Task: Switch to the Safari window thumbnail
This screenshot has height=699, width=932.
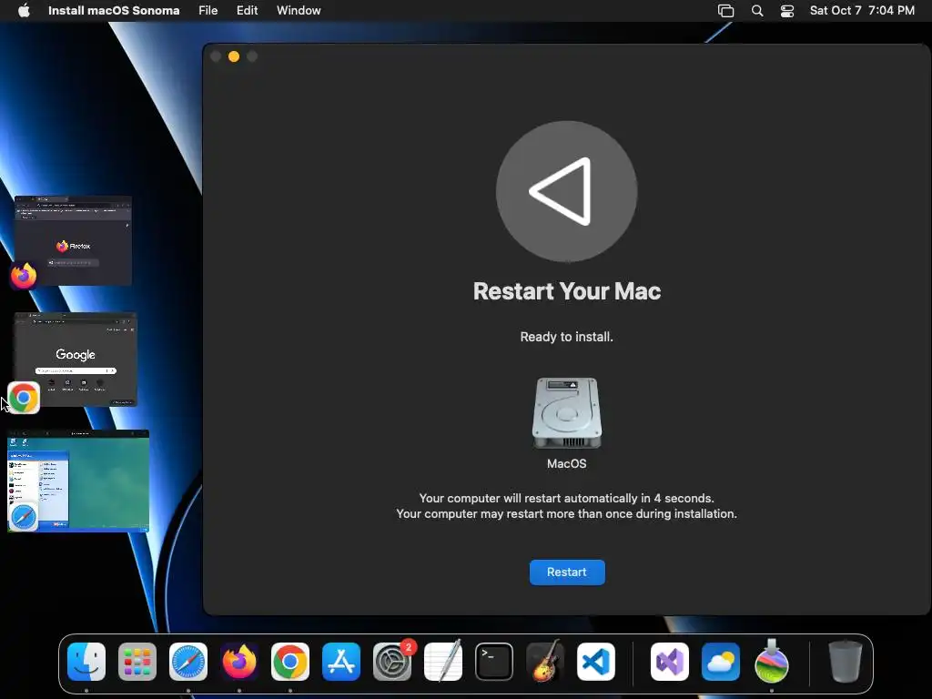Action: (78, 481)
